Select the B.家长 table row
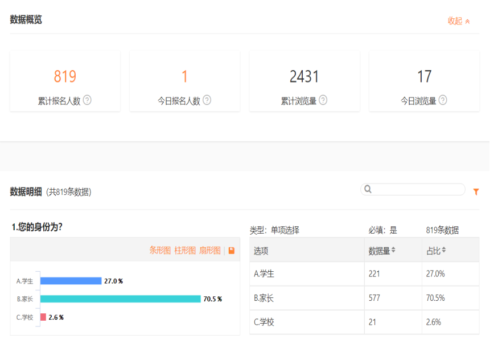 [364, 298]
